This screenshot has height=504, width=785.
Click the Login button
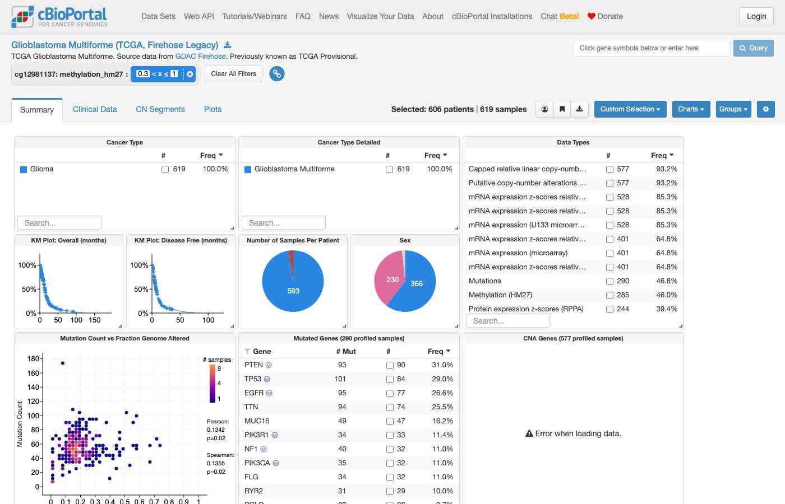(756, 16)
